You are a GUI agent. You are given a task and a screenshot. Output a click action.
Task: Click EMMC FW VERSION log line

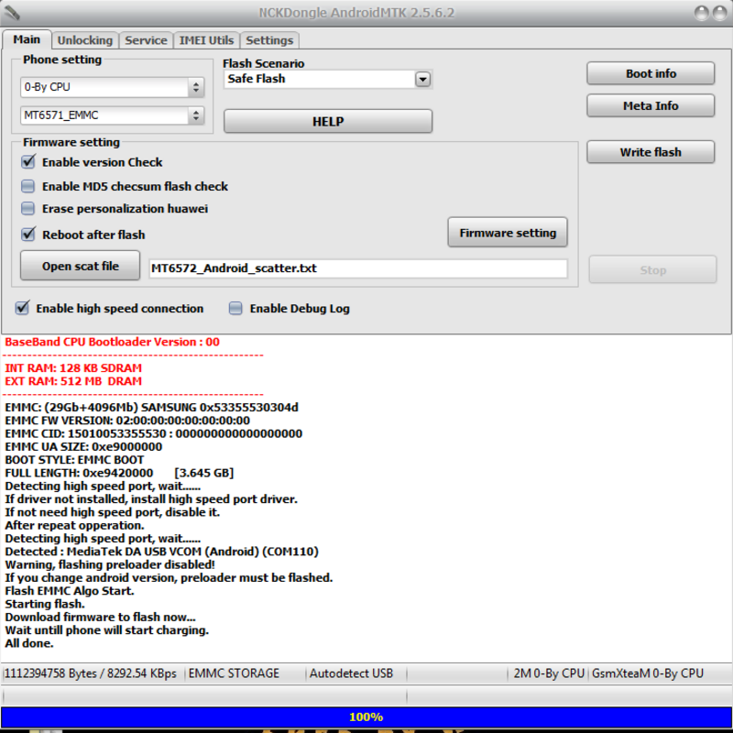pos(127,421)
